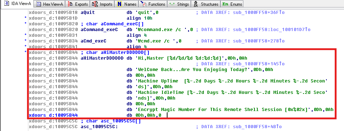The image size is (344, 131).
Task: Click the 'Machine UpTime' string line
Action: pos(231,81)
